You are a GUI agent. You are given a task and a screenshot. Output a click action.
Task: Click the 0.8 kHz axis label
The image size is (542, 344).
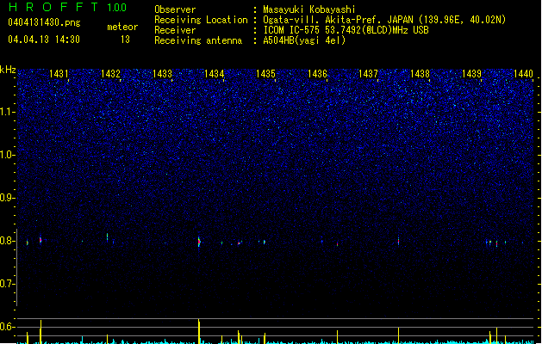coord(7,241)
